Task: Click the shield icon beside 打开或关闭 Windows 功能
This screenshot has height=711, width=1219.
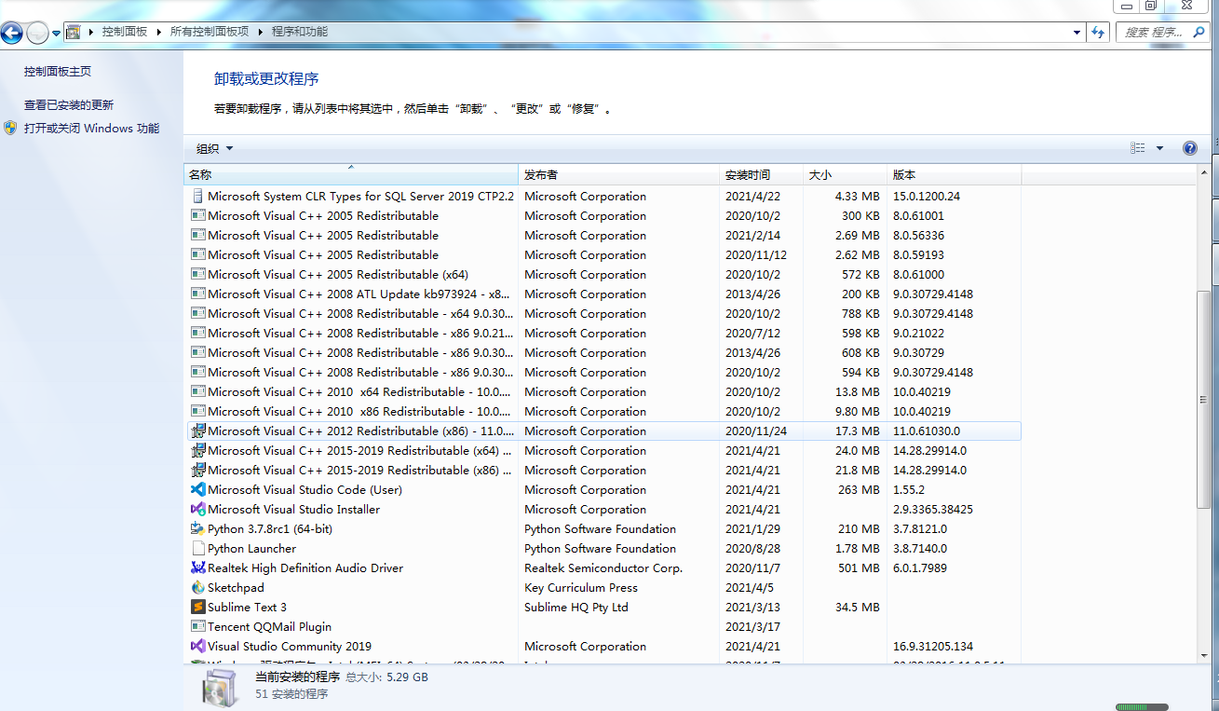Action: coord(10,128)
